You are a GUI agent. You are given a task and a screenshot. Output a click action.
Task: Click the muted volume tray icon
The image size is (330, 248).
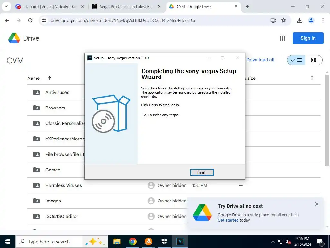click(288, 242)
